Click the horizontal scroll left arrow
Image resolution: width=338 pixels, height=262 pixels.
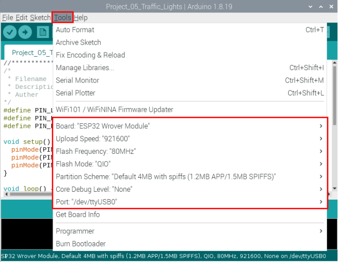click(x=6, y=194)
